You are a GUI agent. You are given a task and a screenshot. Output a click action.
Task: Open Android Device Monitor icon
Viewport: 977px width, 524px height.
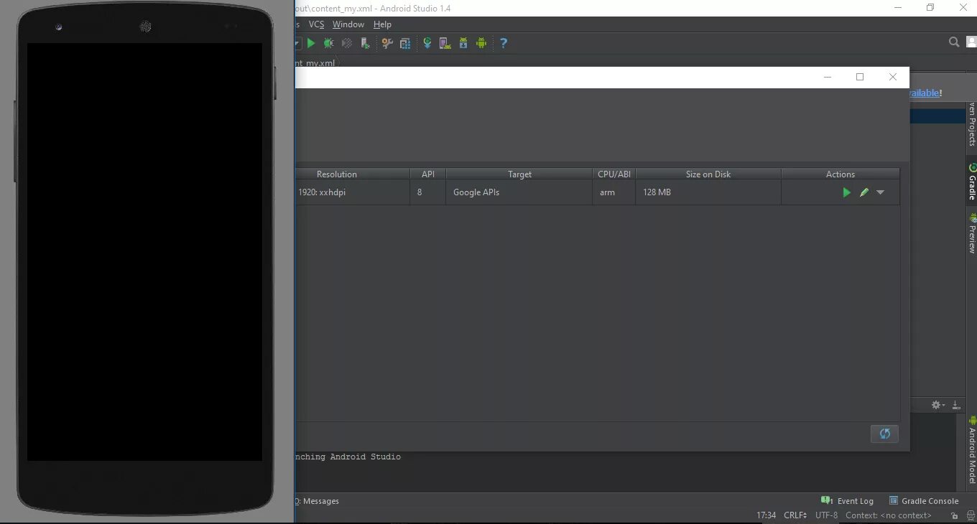(x=481, y=43)
